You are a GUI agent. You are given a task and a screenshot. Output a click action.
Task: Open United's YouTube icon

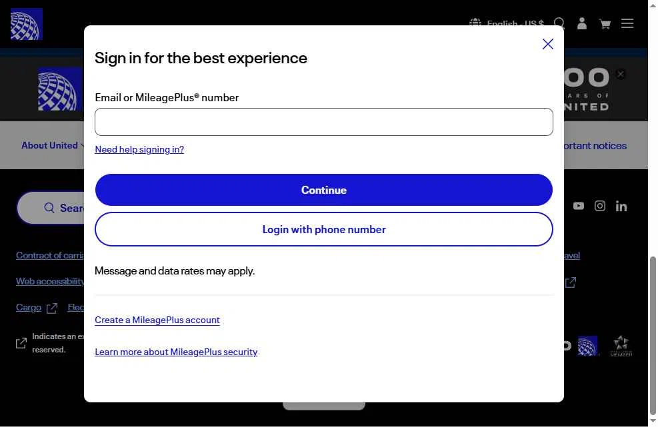578,206
